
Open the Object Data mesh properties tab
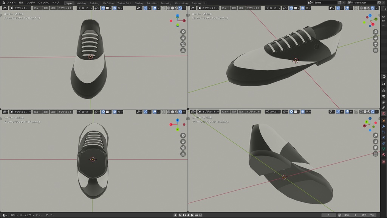(x=384, y=149)
